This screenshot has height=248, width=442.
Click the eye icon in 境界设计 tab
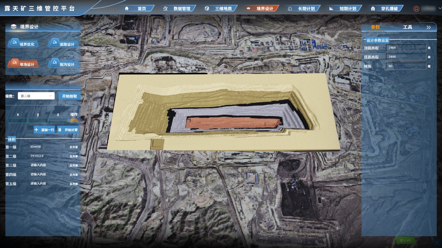pos(248,9)
